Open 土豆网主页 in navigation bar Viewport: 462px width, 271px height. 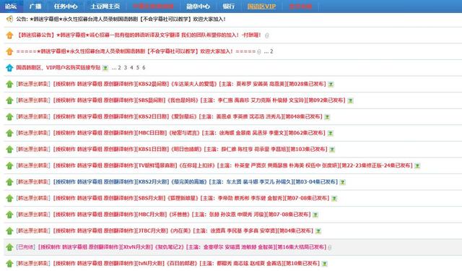coord(105,7)
